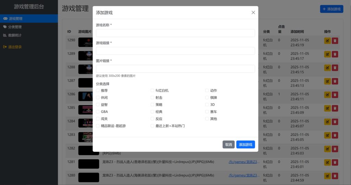Check the 射击 category option
Image resolution: width=351 pixels, height=185 pixels.
(x=152, y=97)
